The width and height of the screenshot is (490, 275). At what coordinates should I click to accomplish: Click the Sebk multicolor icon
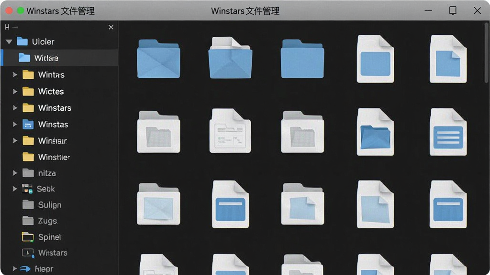27,189
